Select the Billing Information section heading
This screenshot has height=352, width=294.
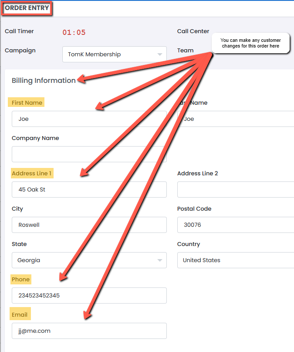44,80
